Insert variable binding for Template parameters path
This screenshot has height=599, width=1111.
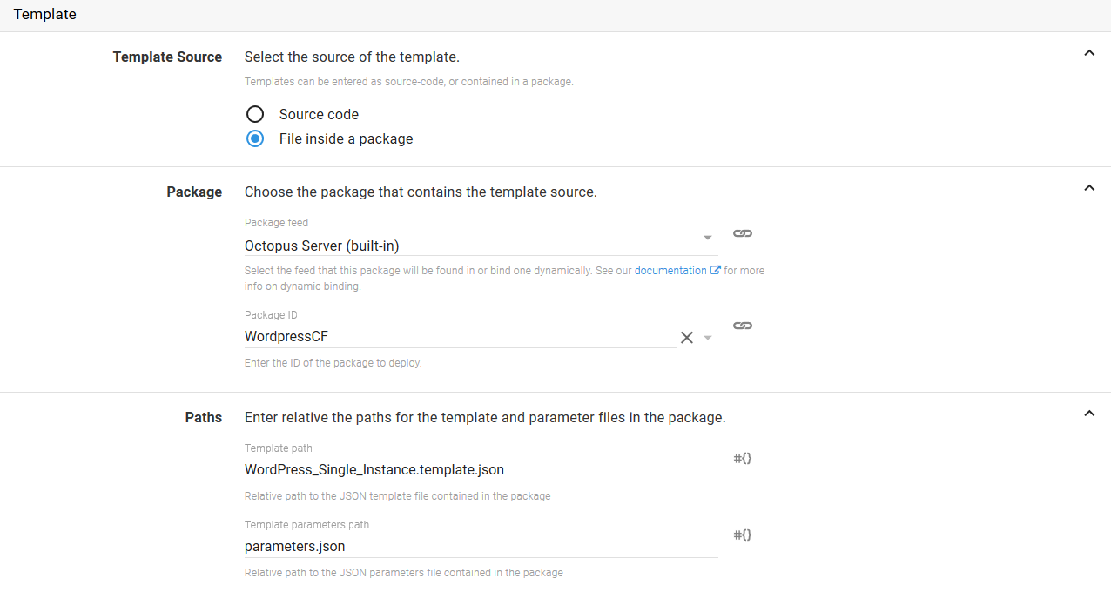pyautogui.click(x=742, y=535)
